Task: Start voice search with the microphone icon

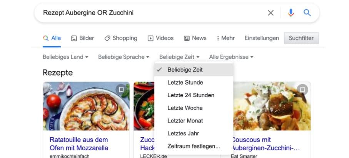Action: pyautogui.click(x=291, y=13)
